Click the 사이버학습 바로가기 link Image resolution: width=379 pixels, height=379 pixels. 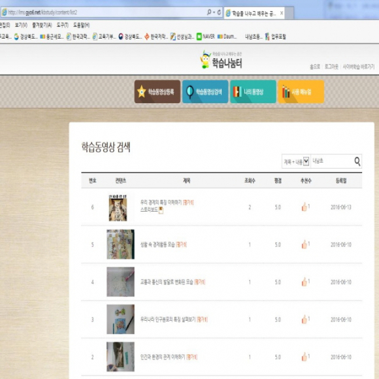(359, 67)
